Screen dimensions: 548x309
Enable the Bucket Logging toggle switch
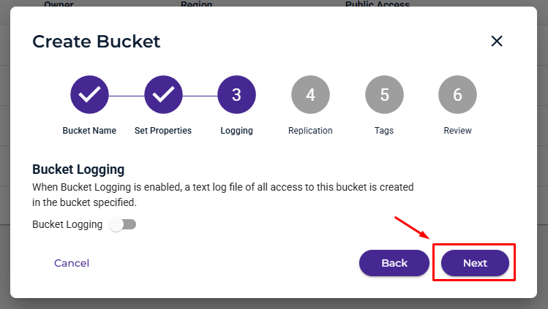coord(122,225)
